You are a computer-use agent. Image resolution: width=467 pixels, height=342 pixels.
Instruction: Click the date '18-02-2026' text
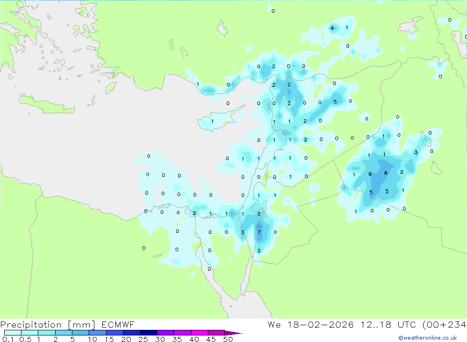coord(320,324)
